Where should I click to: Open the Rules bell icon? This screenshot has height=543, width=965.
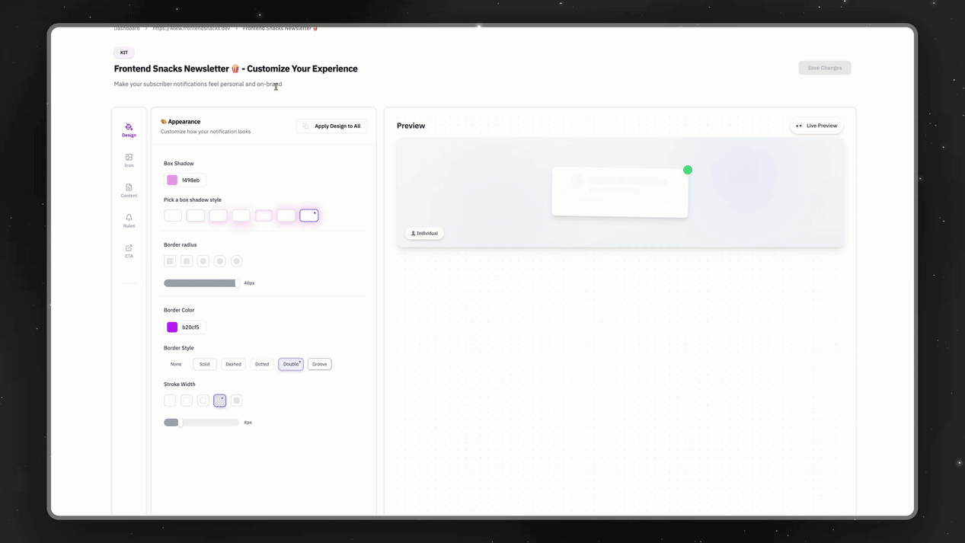(x=129, y=220)
